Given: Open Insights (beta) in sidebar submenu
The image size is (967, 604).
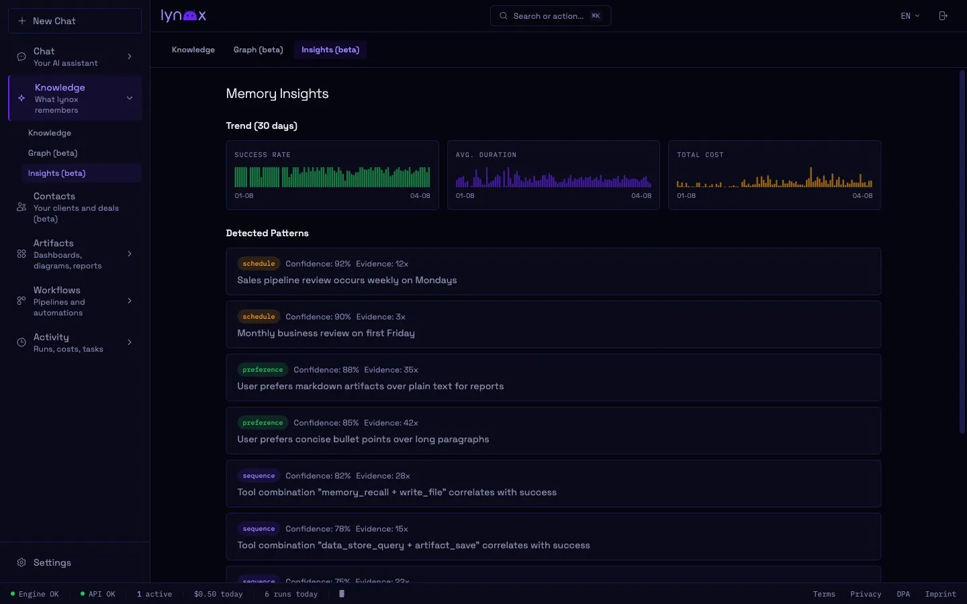Looking at the screenshot, I should tap(81, 173).
